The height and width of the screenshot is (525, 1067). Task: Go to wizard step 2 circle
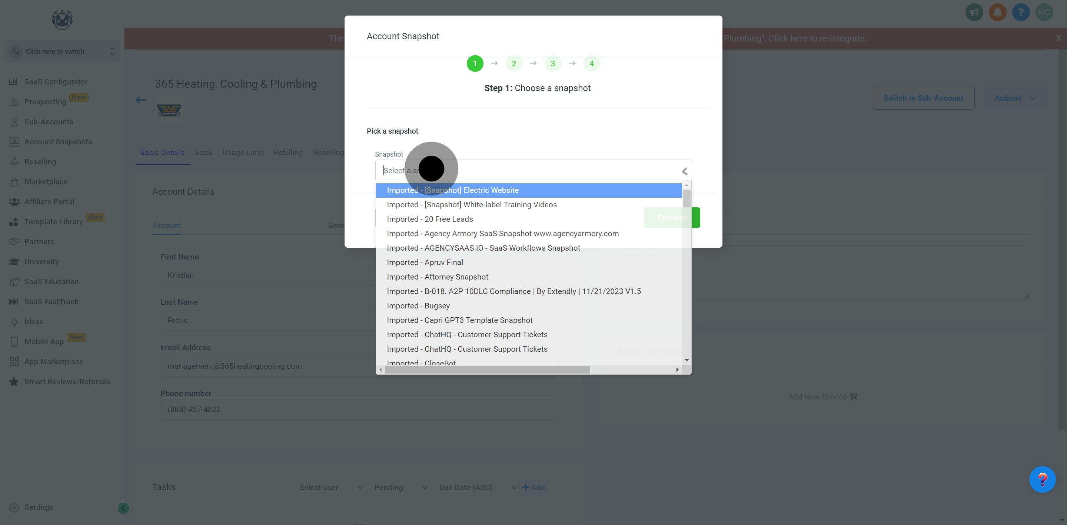(x=513, y=64)
